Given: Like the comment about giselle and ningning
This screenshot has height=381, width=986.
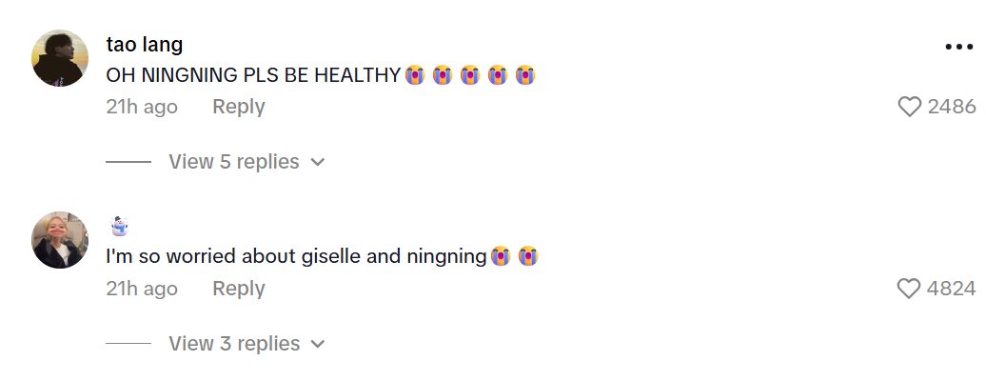Looking at the screenshot, I should tap(910, 289).
